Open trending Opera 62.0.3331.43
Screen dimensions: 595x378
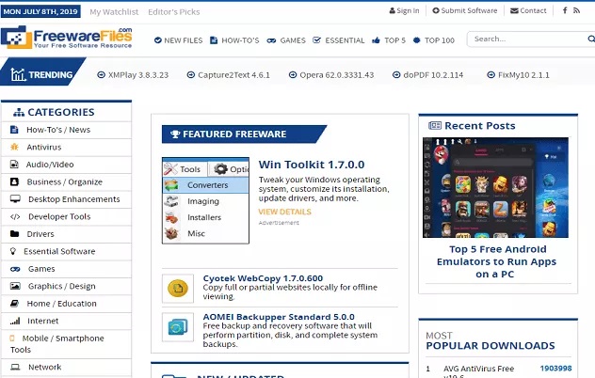(x=331, y=75)
